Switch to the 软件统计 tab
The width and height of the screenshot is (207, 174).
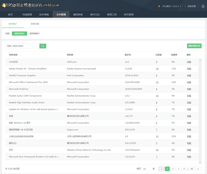[x=13, y=24]
